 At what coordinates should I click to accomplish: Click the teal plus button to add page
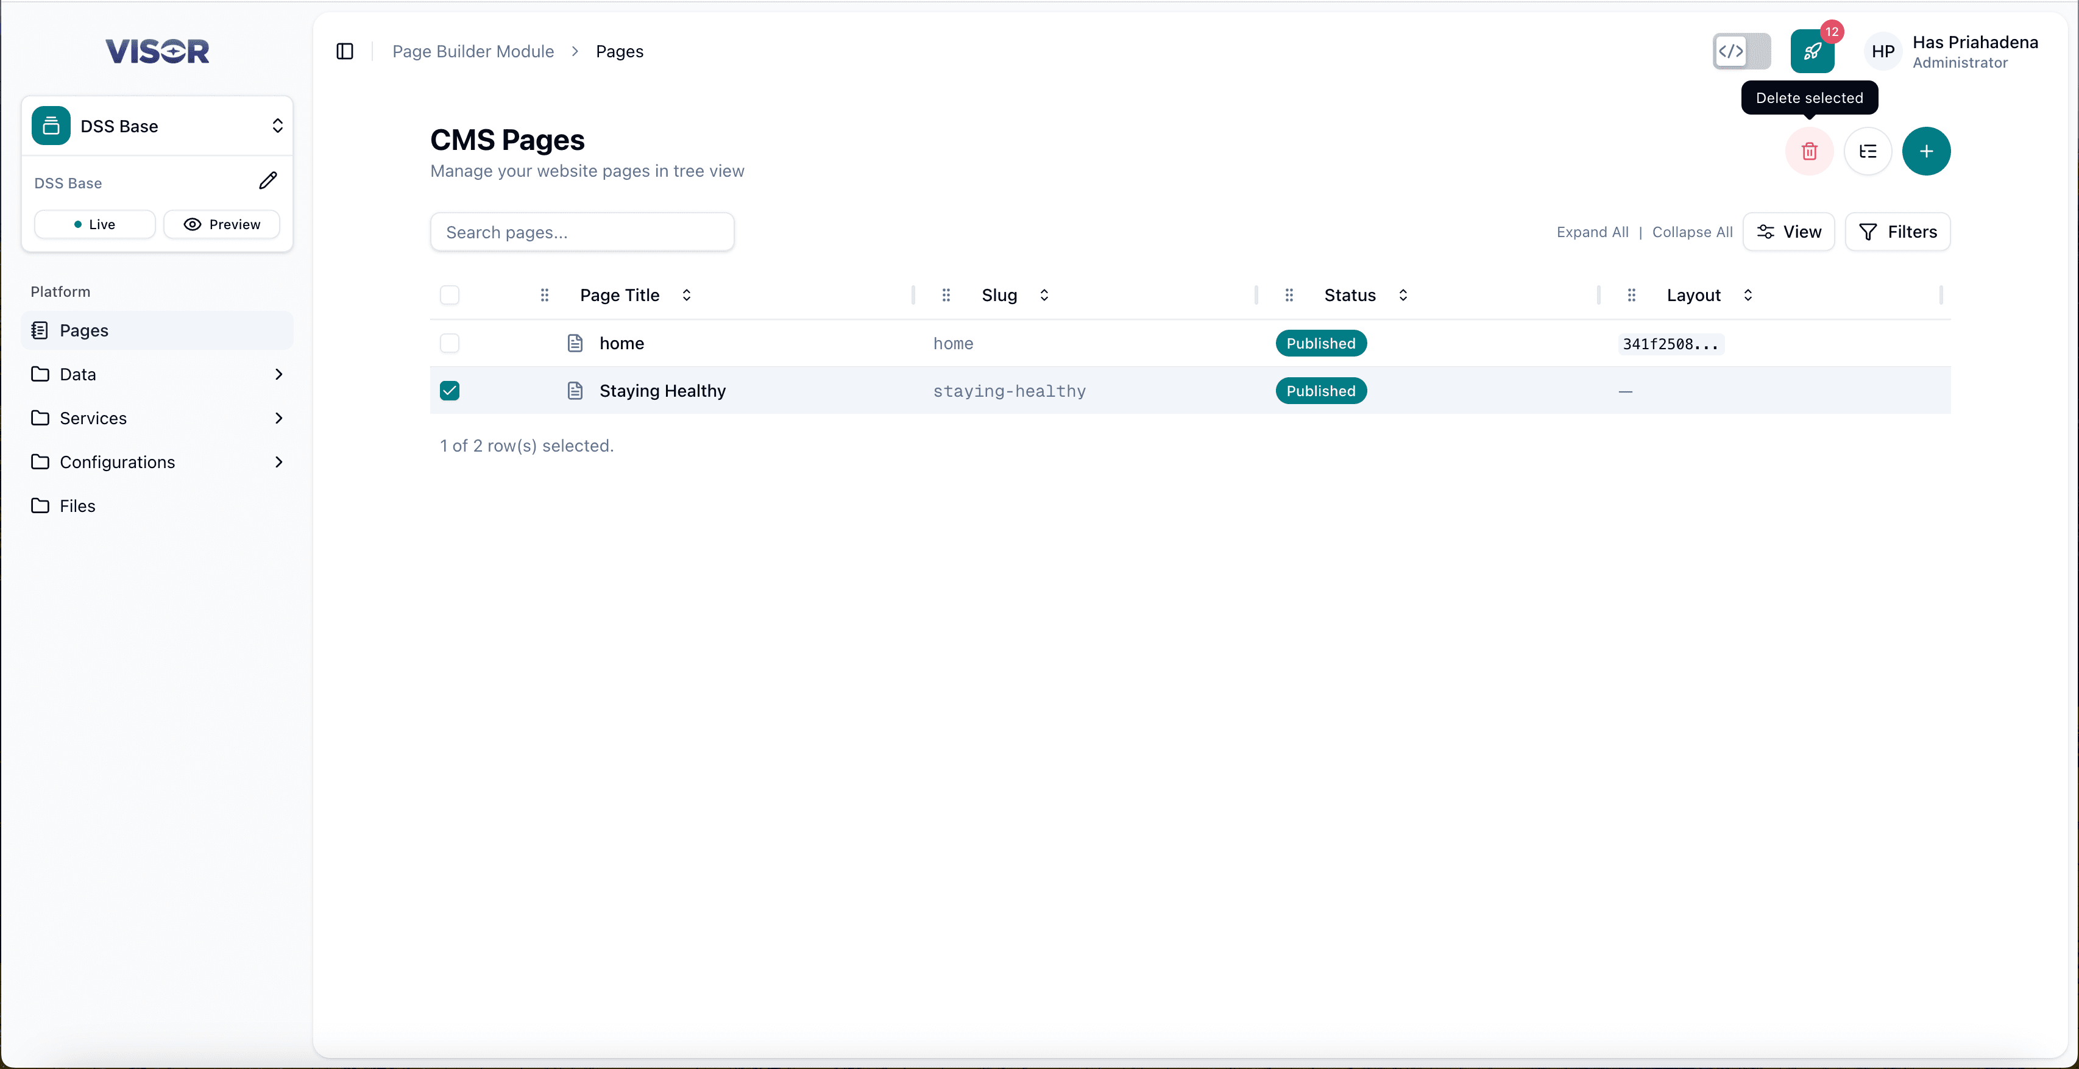click(1927, 151)
